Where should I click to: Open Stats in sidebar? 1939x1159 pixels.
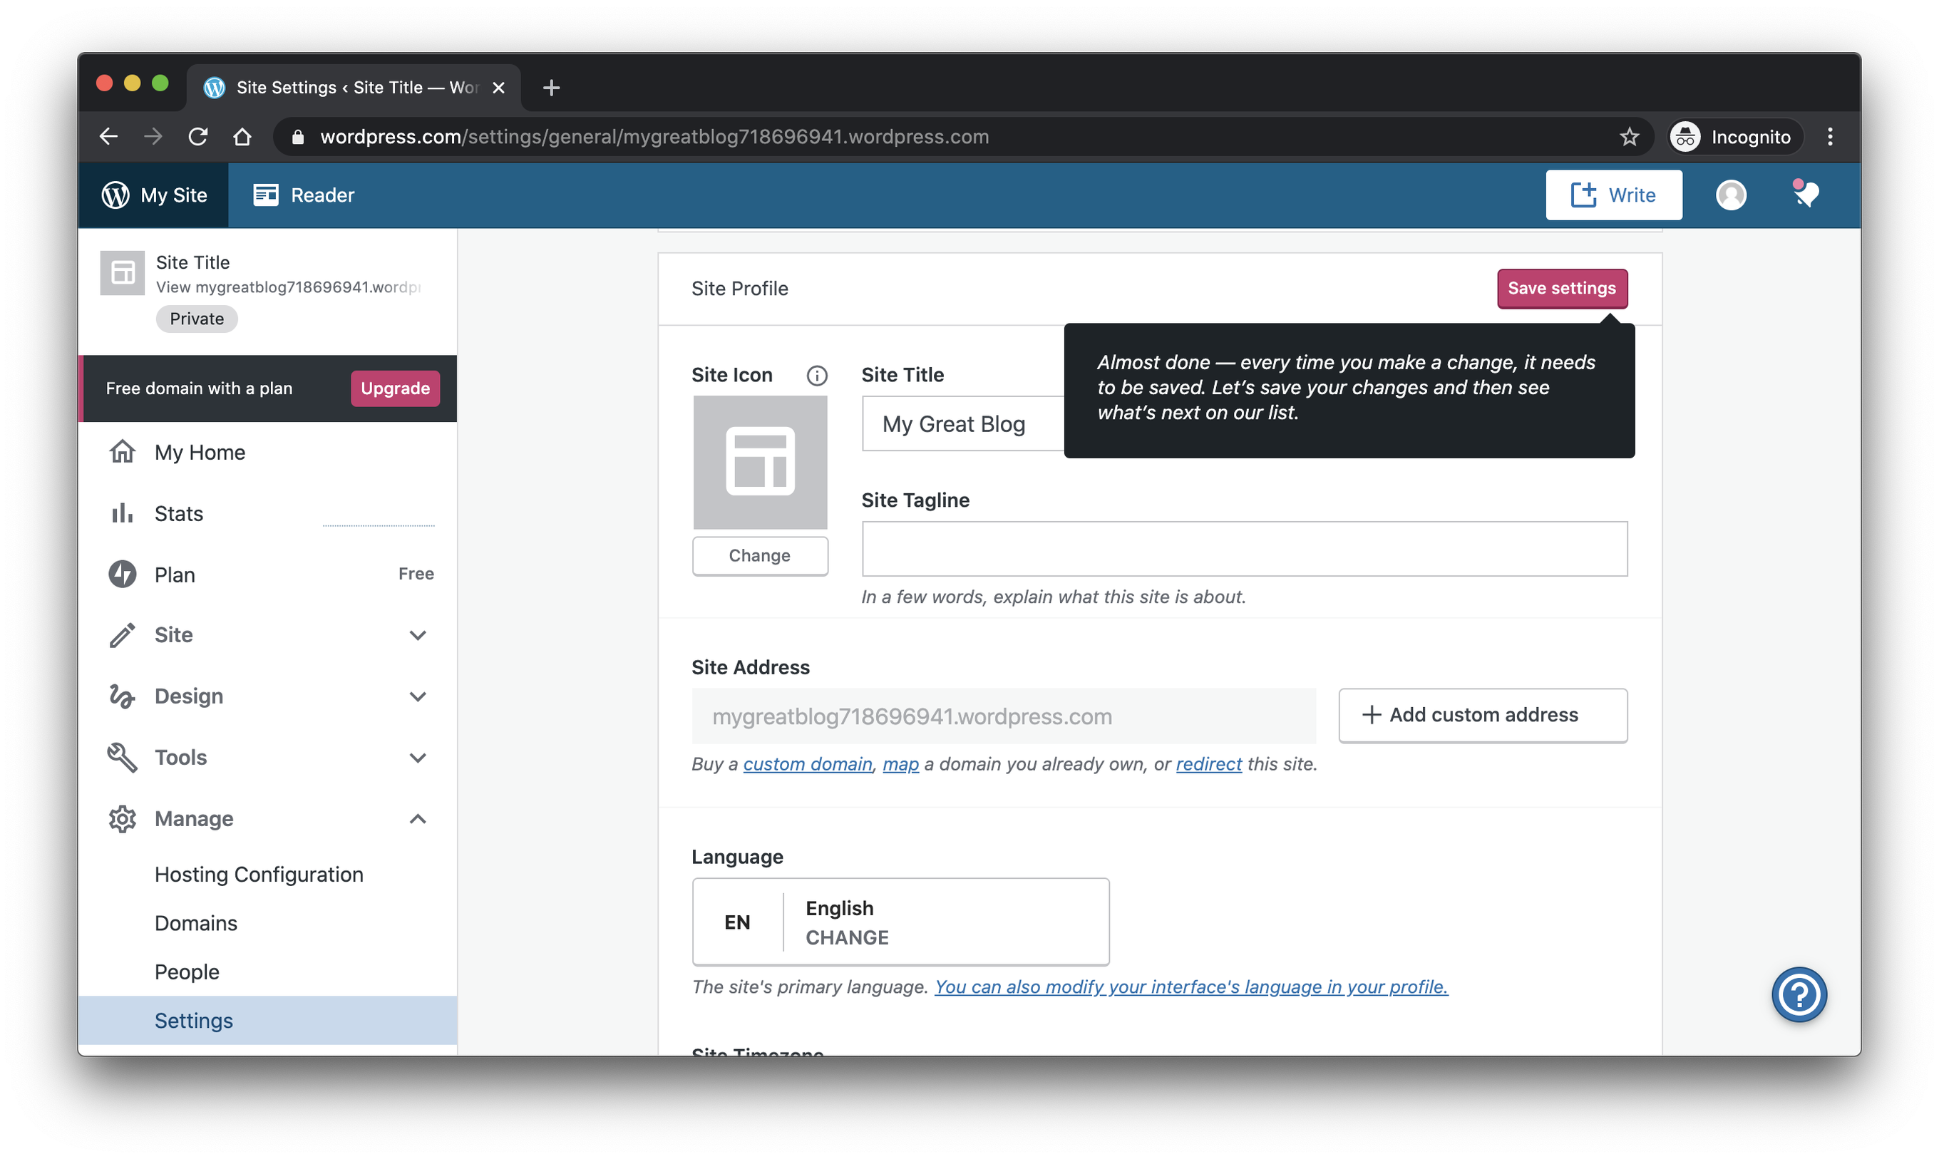click(268, 513)
